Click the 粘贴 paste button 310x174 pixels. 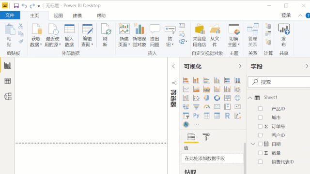click(x=9, y=35)
